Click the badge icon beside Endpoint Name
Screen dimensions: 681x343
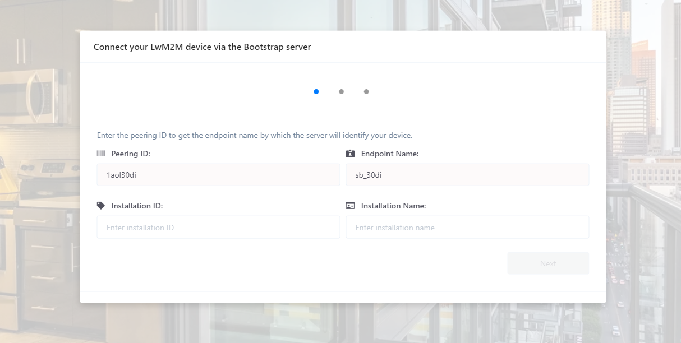[351, 154]
